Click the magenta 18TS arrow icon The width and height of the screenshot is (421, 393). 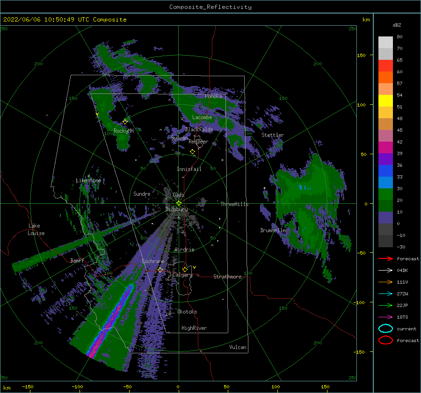coord(385,317)
